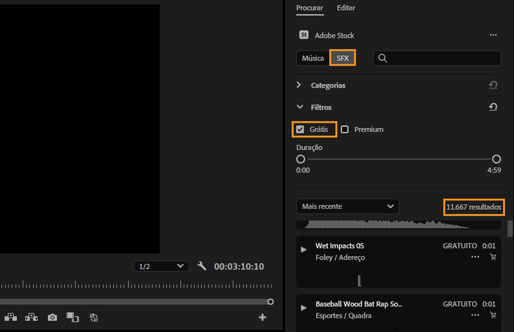Screen dimensions: 514x332
Task: Click the Export Frame camera icon
Action: (52, 318)
